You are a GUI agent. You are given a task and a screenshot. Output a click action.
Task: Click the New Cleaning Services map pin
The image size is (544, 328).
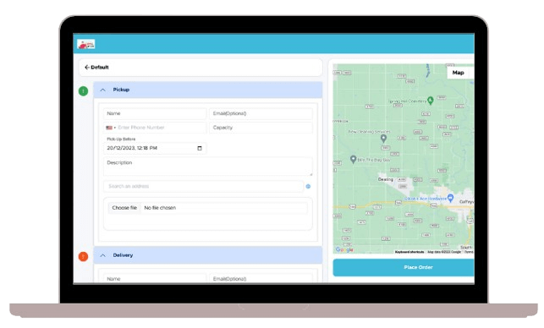pos(383,139)
